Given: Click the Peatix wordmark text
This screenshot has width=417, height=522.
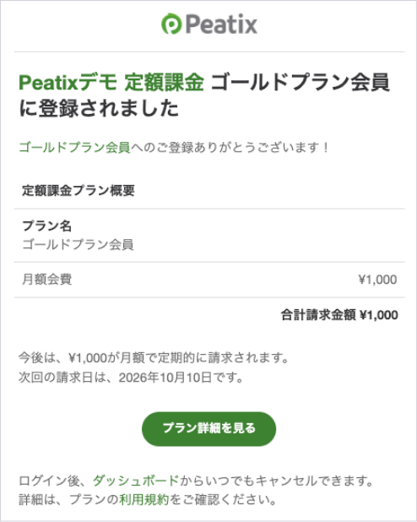Looking at the screenshot, I should point(221,24).
